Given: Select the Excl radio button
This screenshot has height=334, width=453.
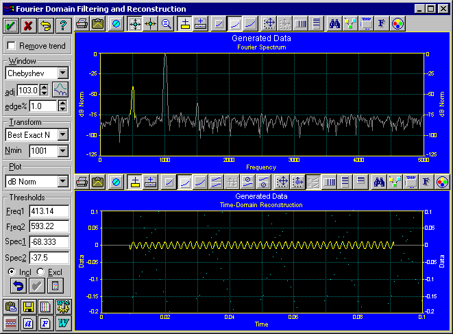Looking at the screenshot, I should 40,272.
